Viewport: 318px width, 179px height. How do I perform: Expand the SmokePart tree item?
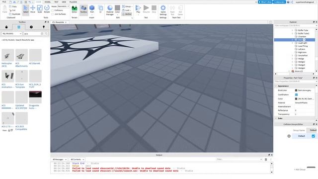292,55
